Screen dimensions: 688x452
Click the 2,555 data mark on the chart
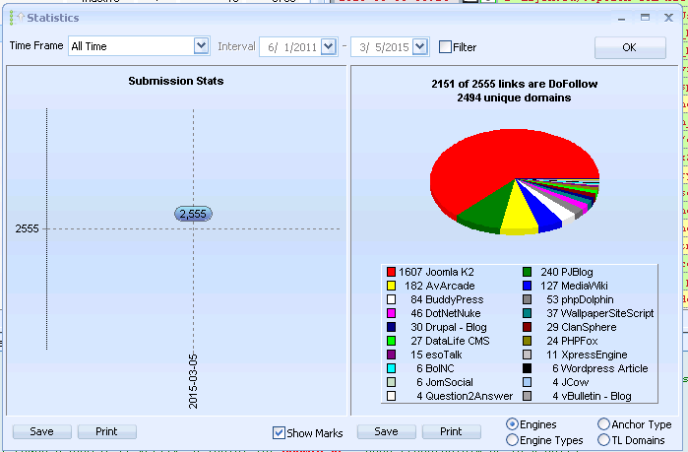click(x=193, y=214)
